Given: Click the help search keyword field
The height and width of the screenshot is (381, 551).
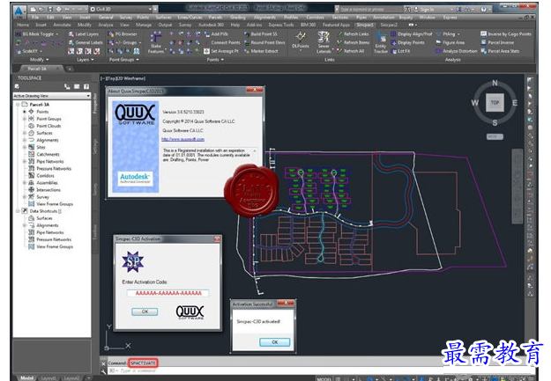Looking at the screenshot, I should click(x=369, y=10).
